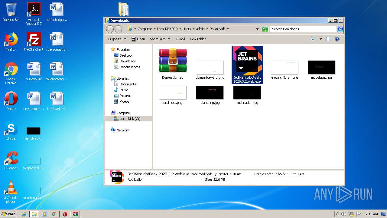Open Network in navigation pane
Viewport: 387px width, 218px height.
[120, 130]
